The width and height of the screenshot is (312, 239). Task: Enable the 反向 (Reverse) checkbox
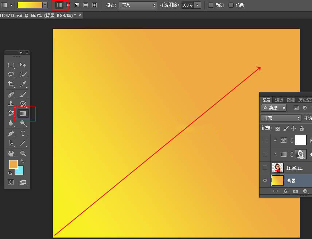pos(211,5)
